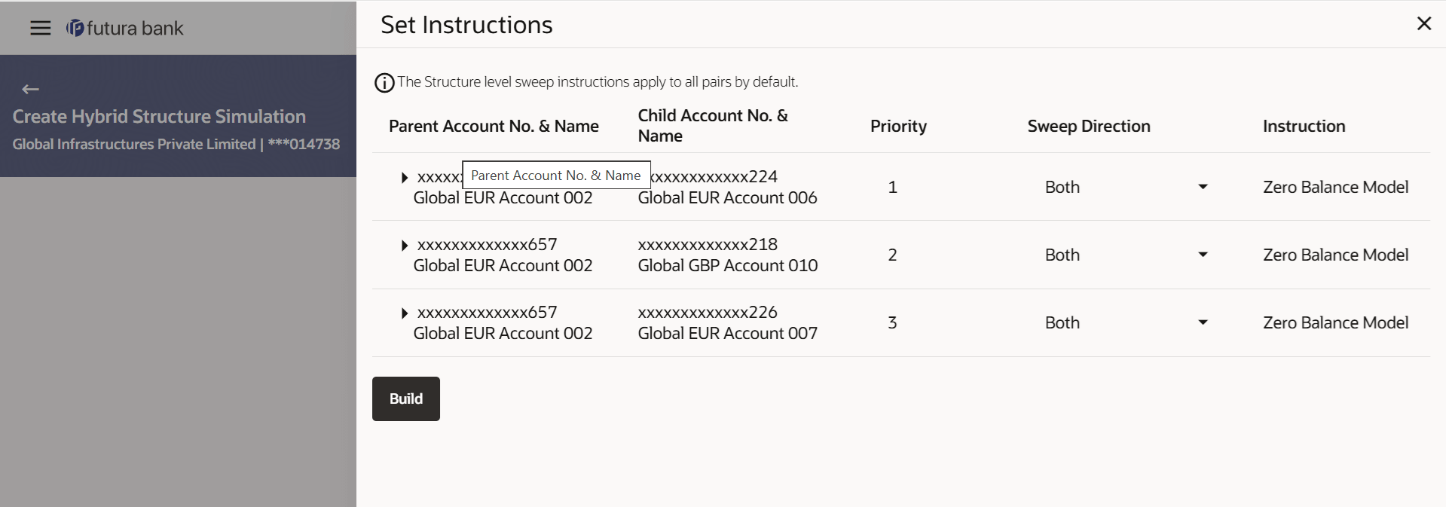Close the Set Instructions panel

[x=1423, y=24]
